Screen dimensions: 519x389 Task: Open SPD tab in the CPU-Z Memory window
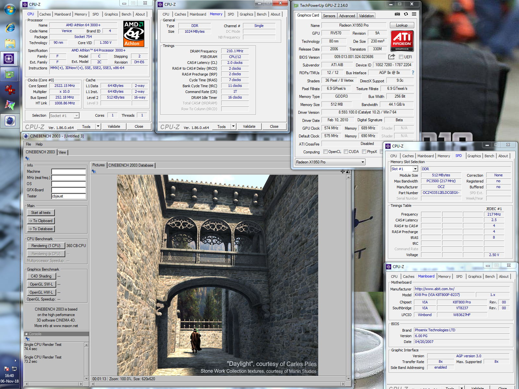[231, 14]
